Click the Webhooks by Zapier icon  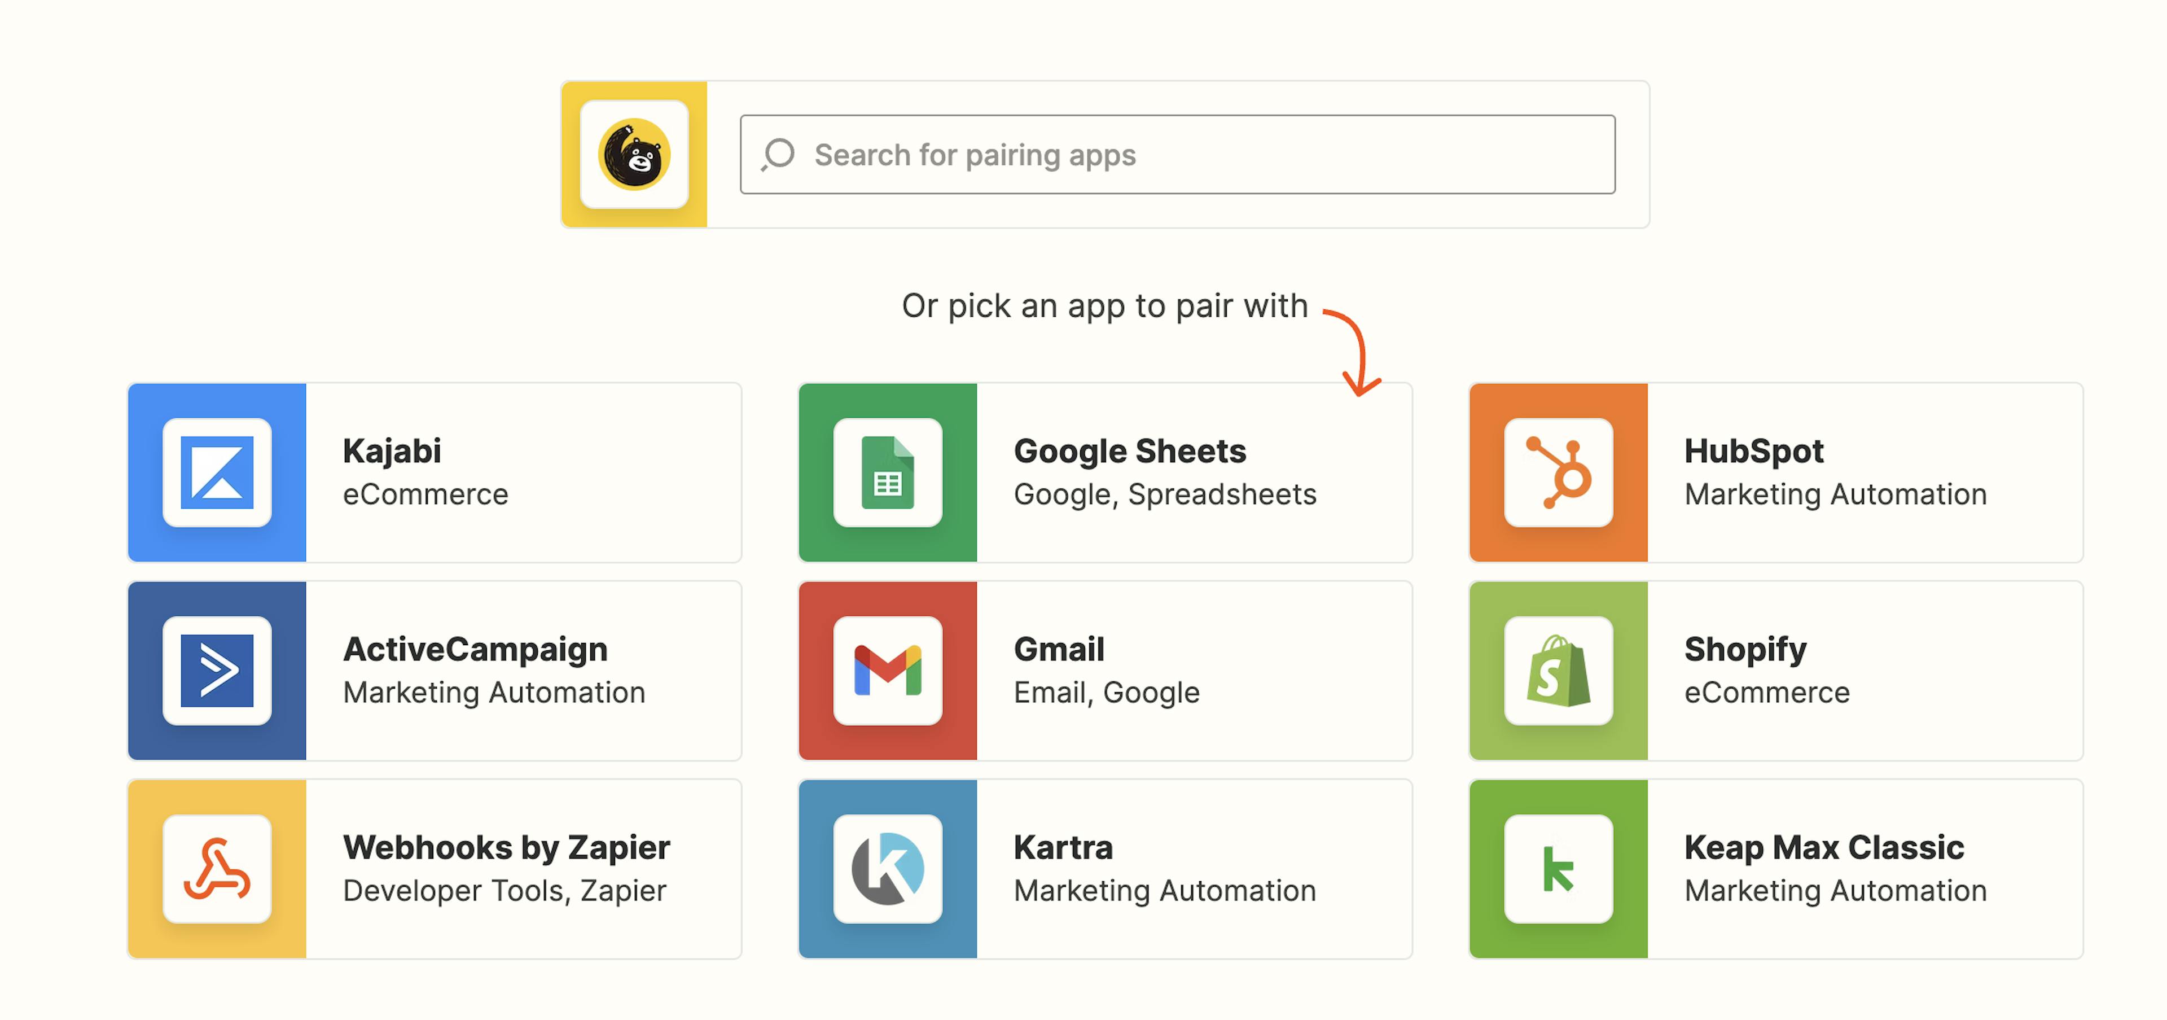click(217, 869)
